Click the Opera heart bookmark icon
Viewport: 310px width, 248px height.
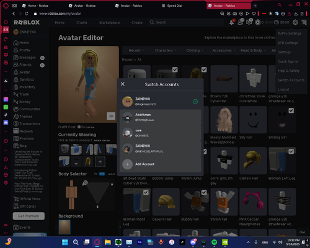(x=254, y=14)
